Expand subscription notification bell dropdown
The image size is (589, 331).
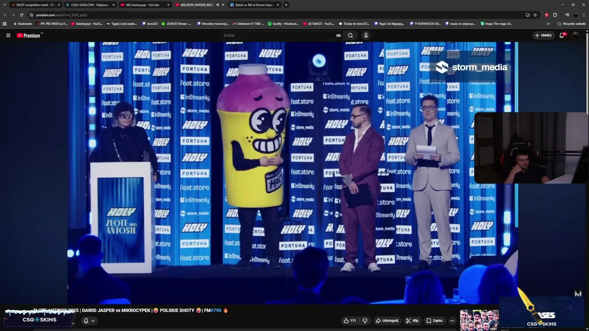coord(89,320)
